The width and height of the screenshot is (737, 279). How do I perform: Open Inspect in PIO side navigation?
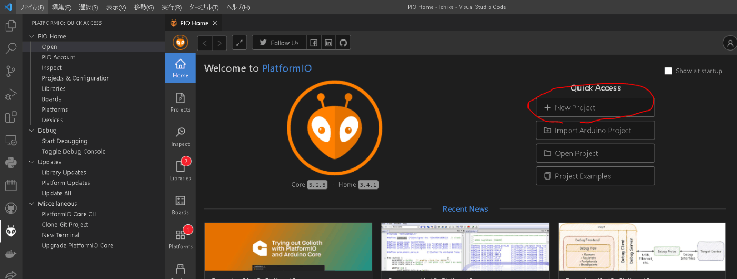181,136
